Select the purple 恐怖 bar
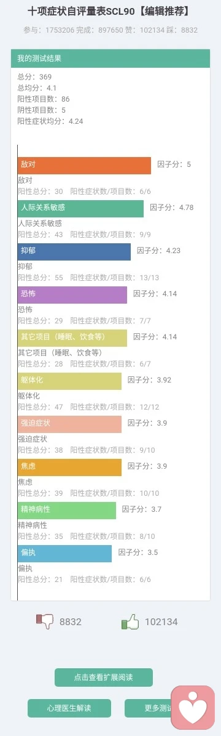 tap(72, 295)
